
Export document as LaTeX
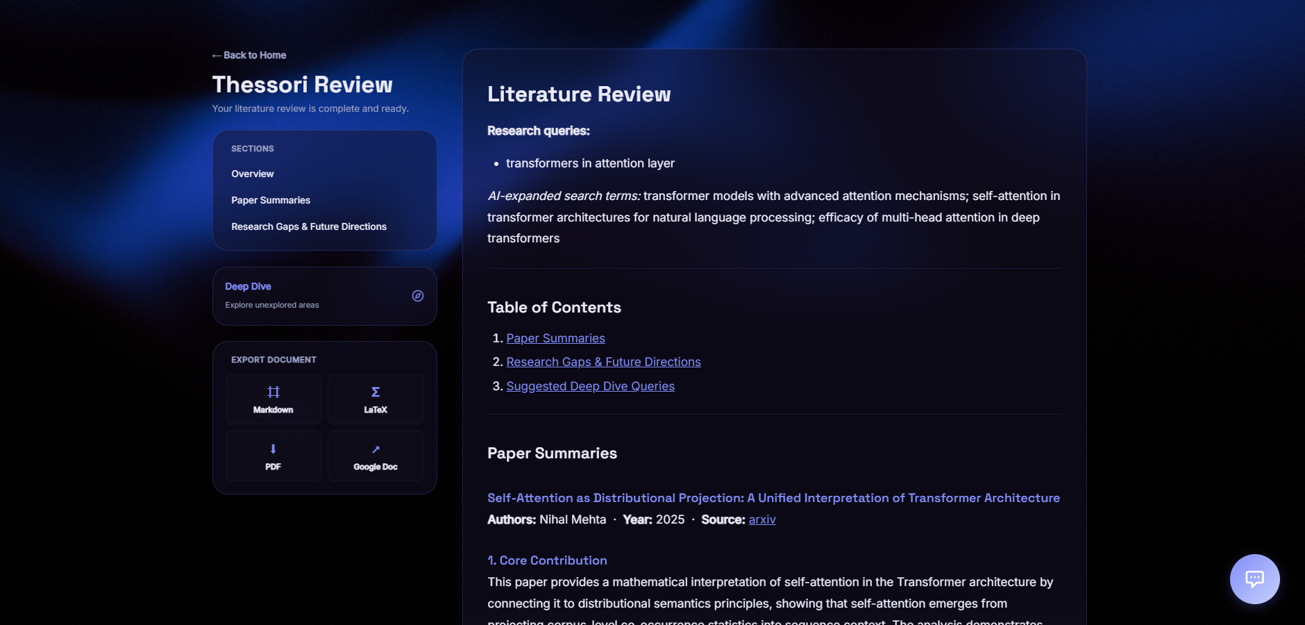click(x=376, y=399)
